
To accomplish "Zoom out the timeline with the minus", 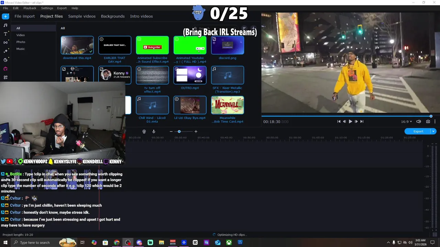I will point(171,131).
